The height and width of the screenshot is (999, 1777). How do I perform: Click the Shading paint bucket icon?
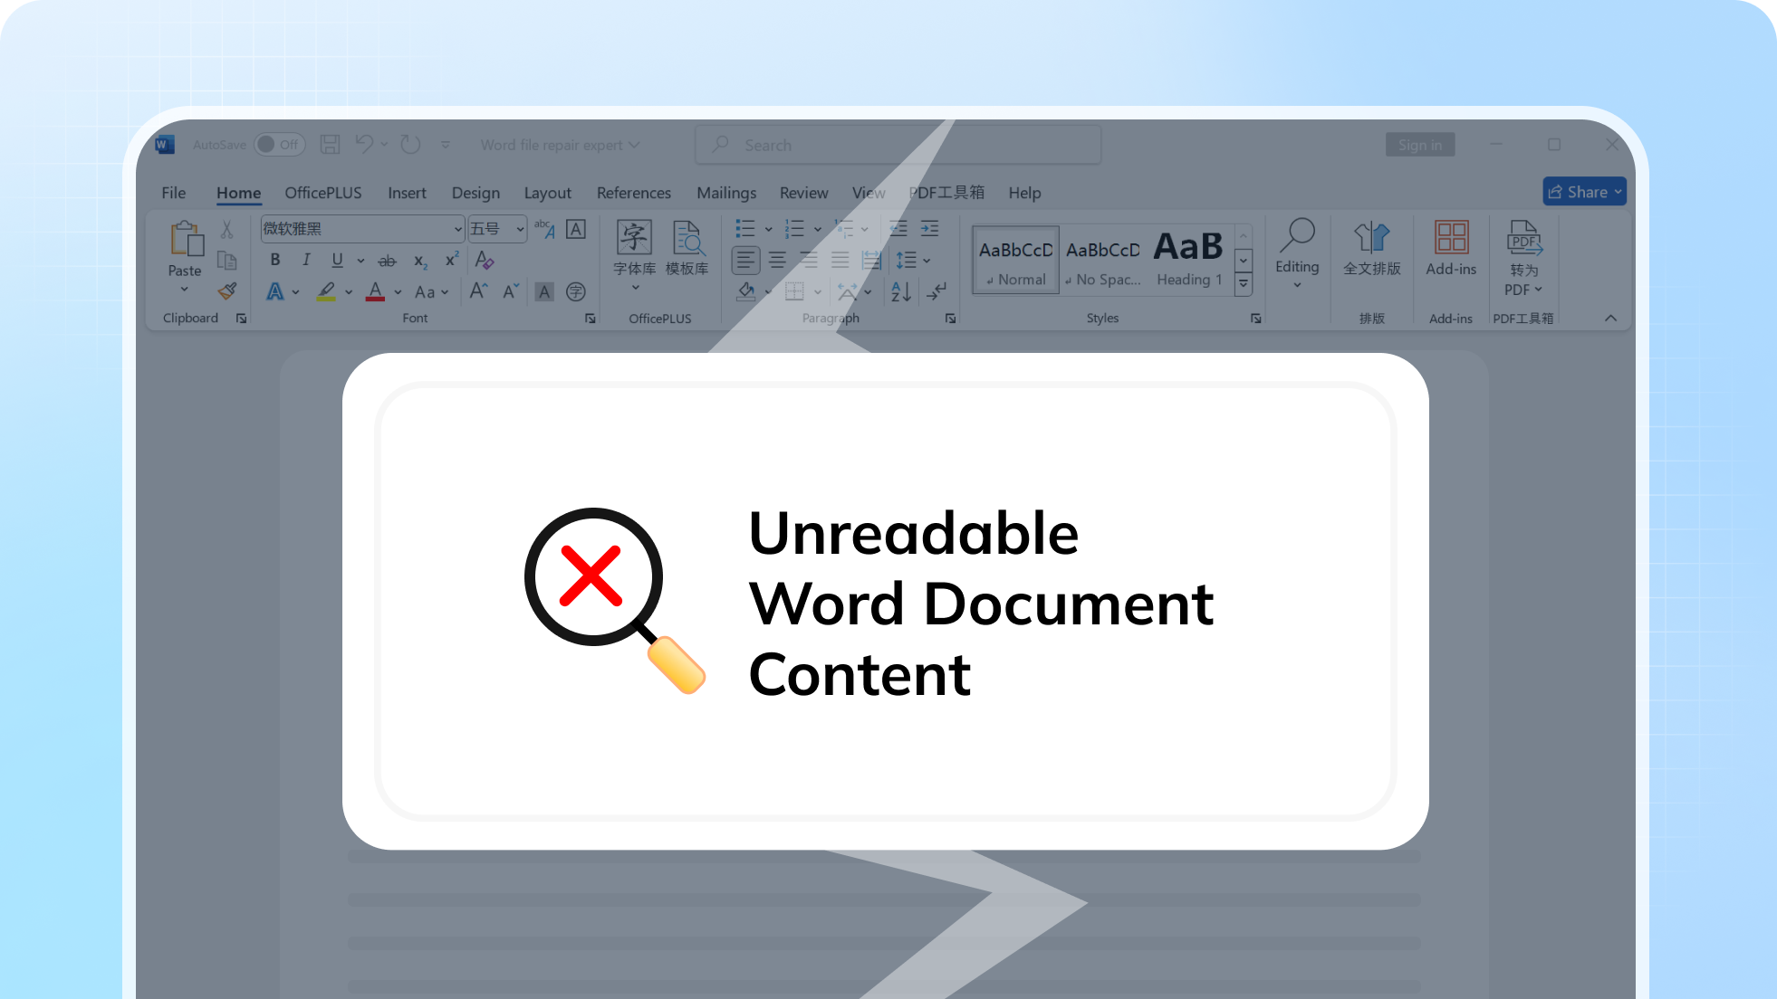pyautogui.click(x=745, y=291)
